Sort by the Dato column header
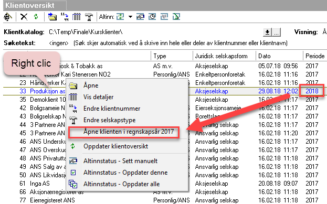The height and width of the screenshot is (204, 327). click(279, 56)
